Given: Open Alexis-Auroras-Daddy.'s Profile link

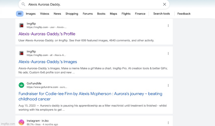Looking at the screenshot, I should [x=47, y=34].
